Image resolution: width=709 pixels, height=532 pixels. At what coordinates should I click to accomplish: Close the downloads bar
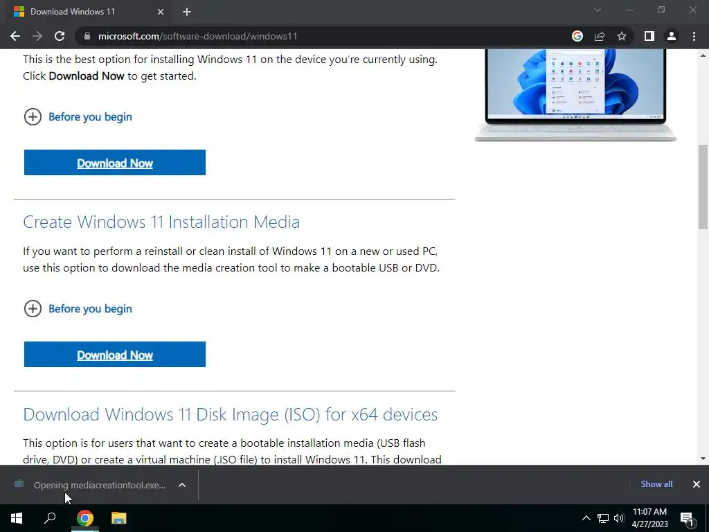[697, 484]
